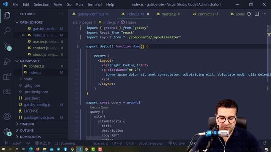Open the errors and warnings count in status bar

pos(42,143)
